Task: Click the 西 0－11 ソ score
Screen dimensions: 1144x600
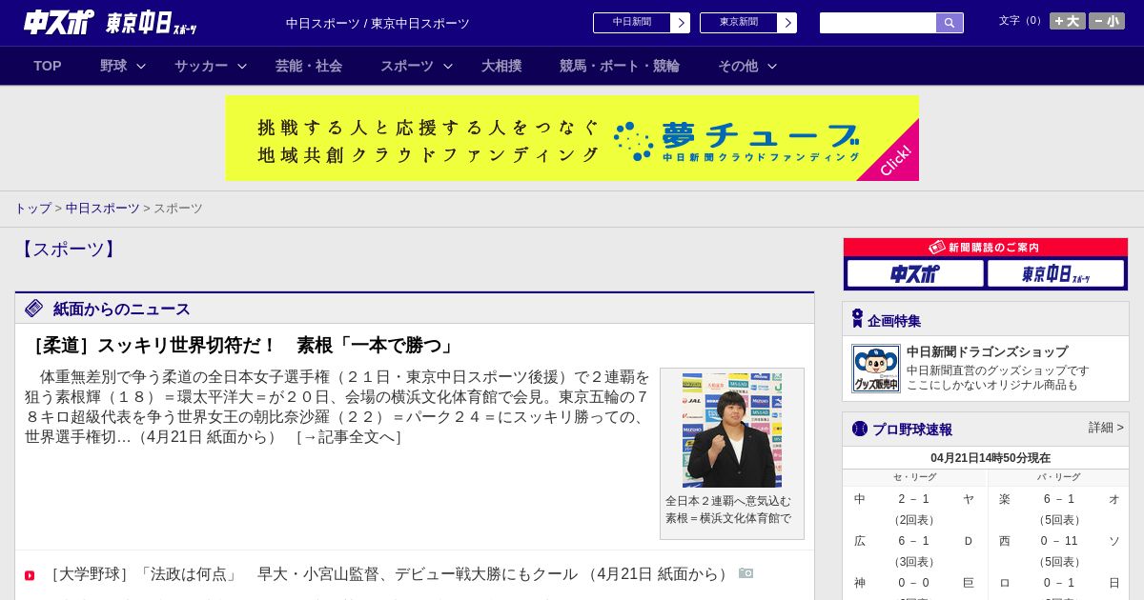Action: (1059, 541)
